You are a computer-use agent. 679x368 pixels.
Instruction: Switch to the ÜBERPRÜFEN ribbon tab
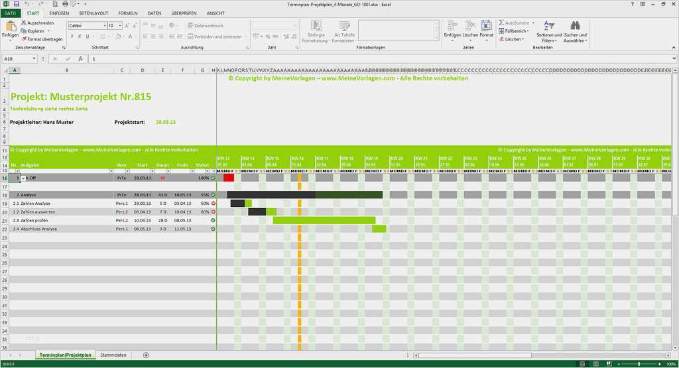(184, 13)
